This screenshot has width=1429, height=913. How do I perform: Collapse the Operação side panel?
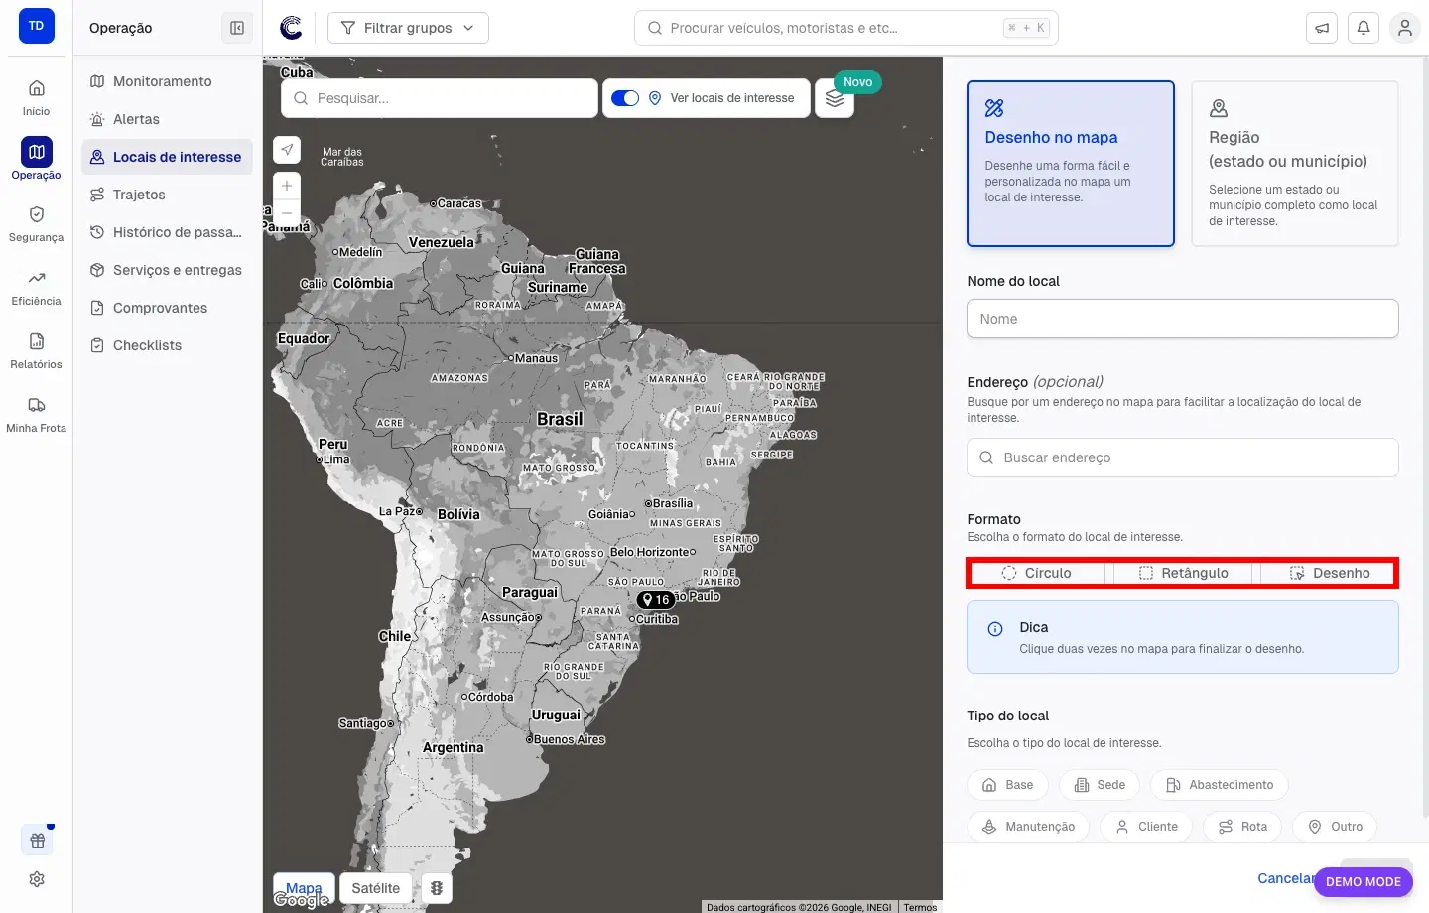237,28
